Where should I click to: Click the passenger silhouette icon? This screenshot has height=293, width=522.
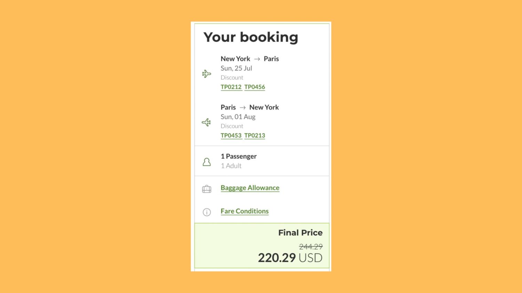207,161
